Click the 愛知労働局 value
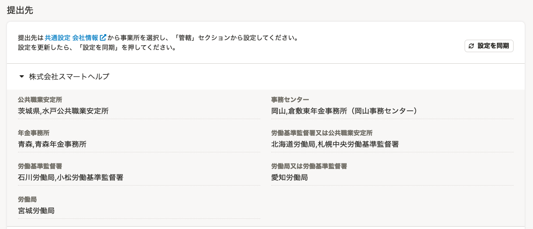The width and height of the screenshot is (533, 229). pos(289,177)
